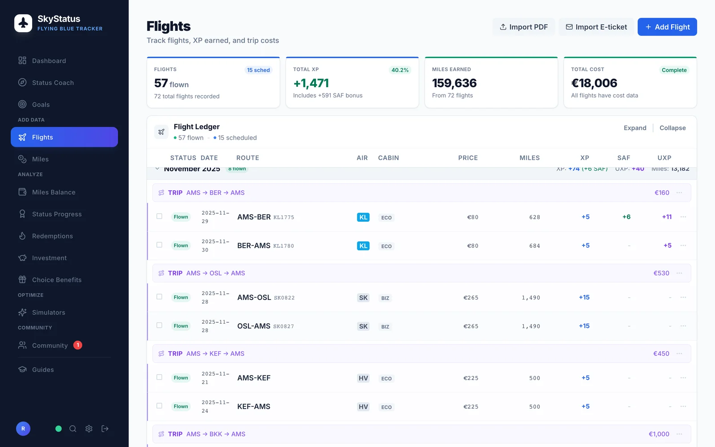Click the 15 sched badge
This screenshot has width=715, height=447.
(x=258, y=70)
